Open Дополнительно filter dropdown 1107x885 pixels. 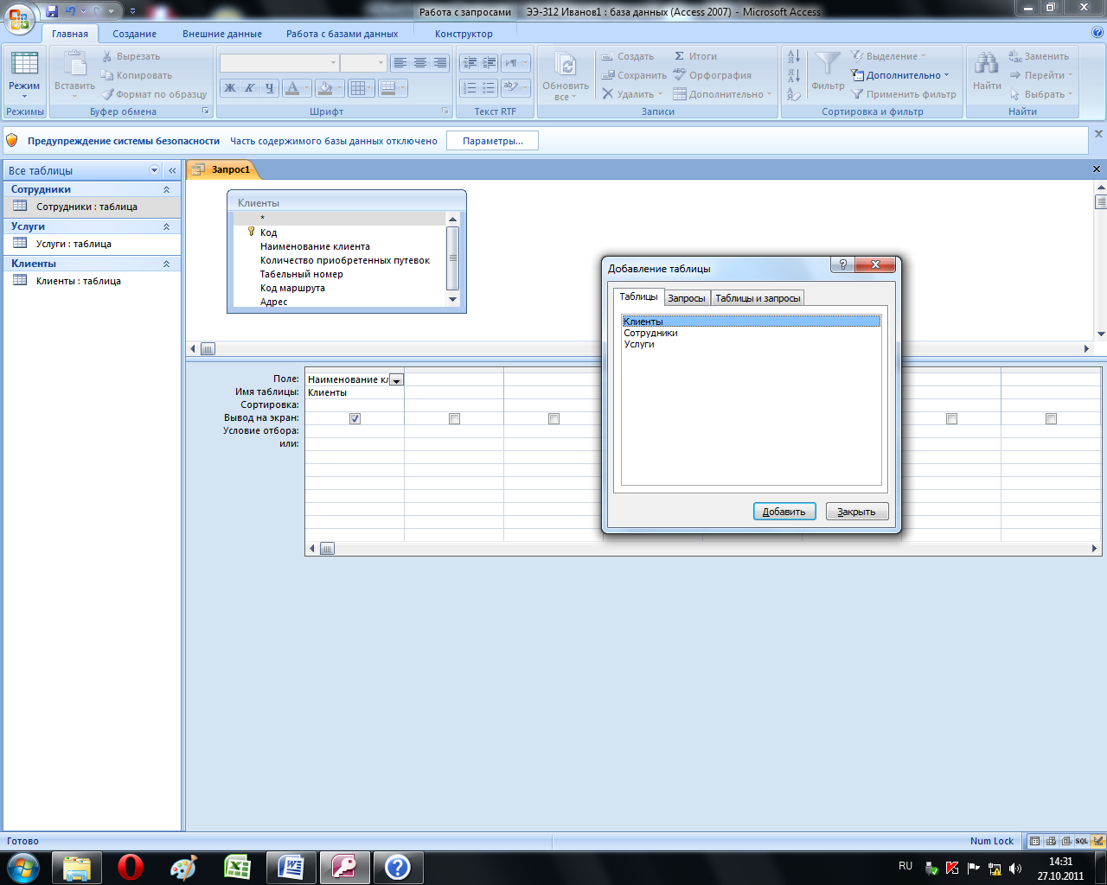coord(900,75)
